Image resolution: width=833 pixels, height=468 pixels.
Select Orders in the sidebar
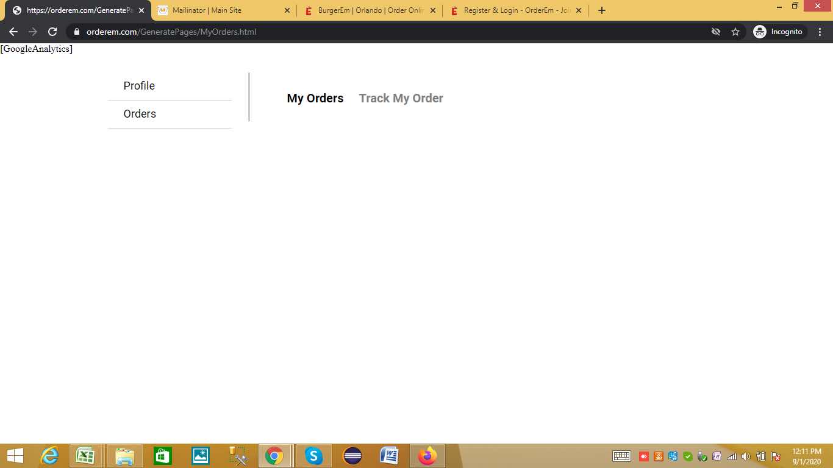(140, 114)
